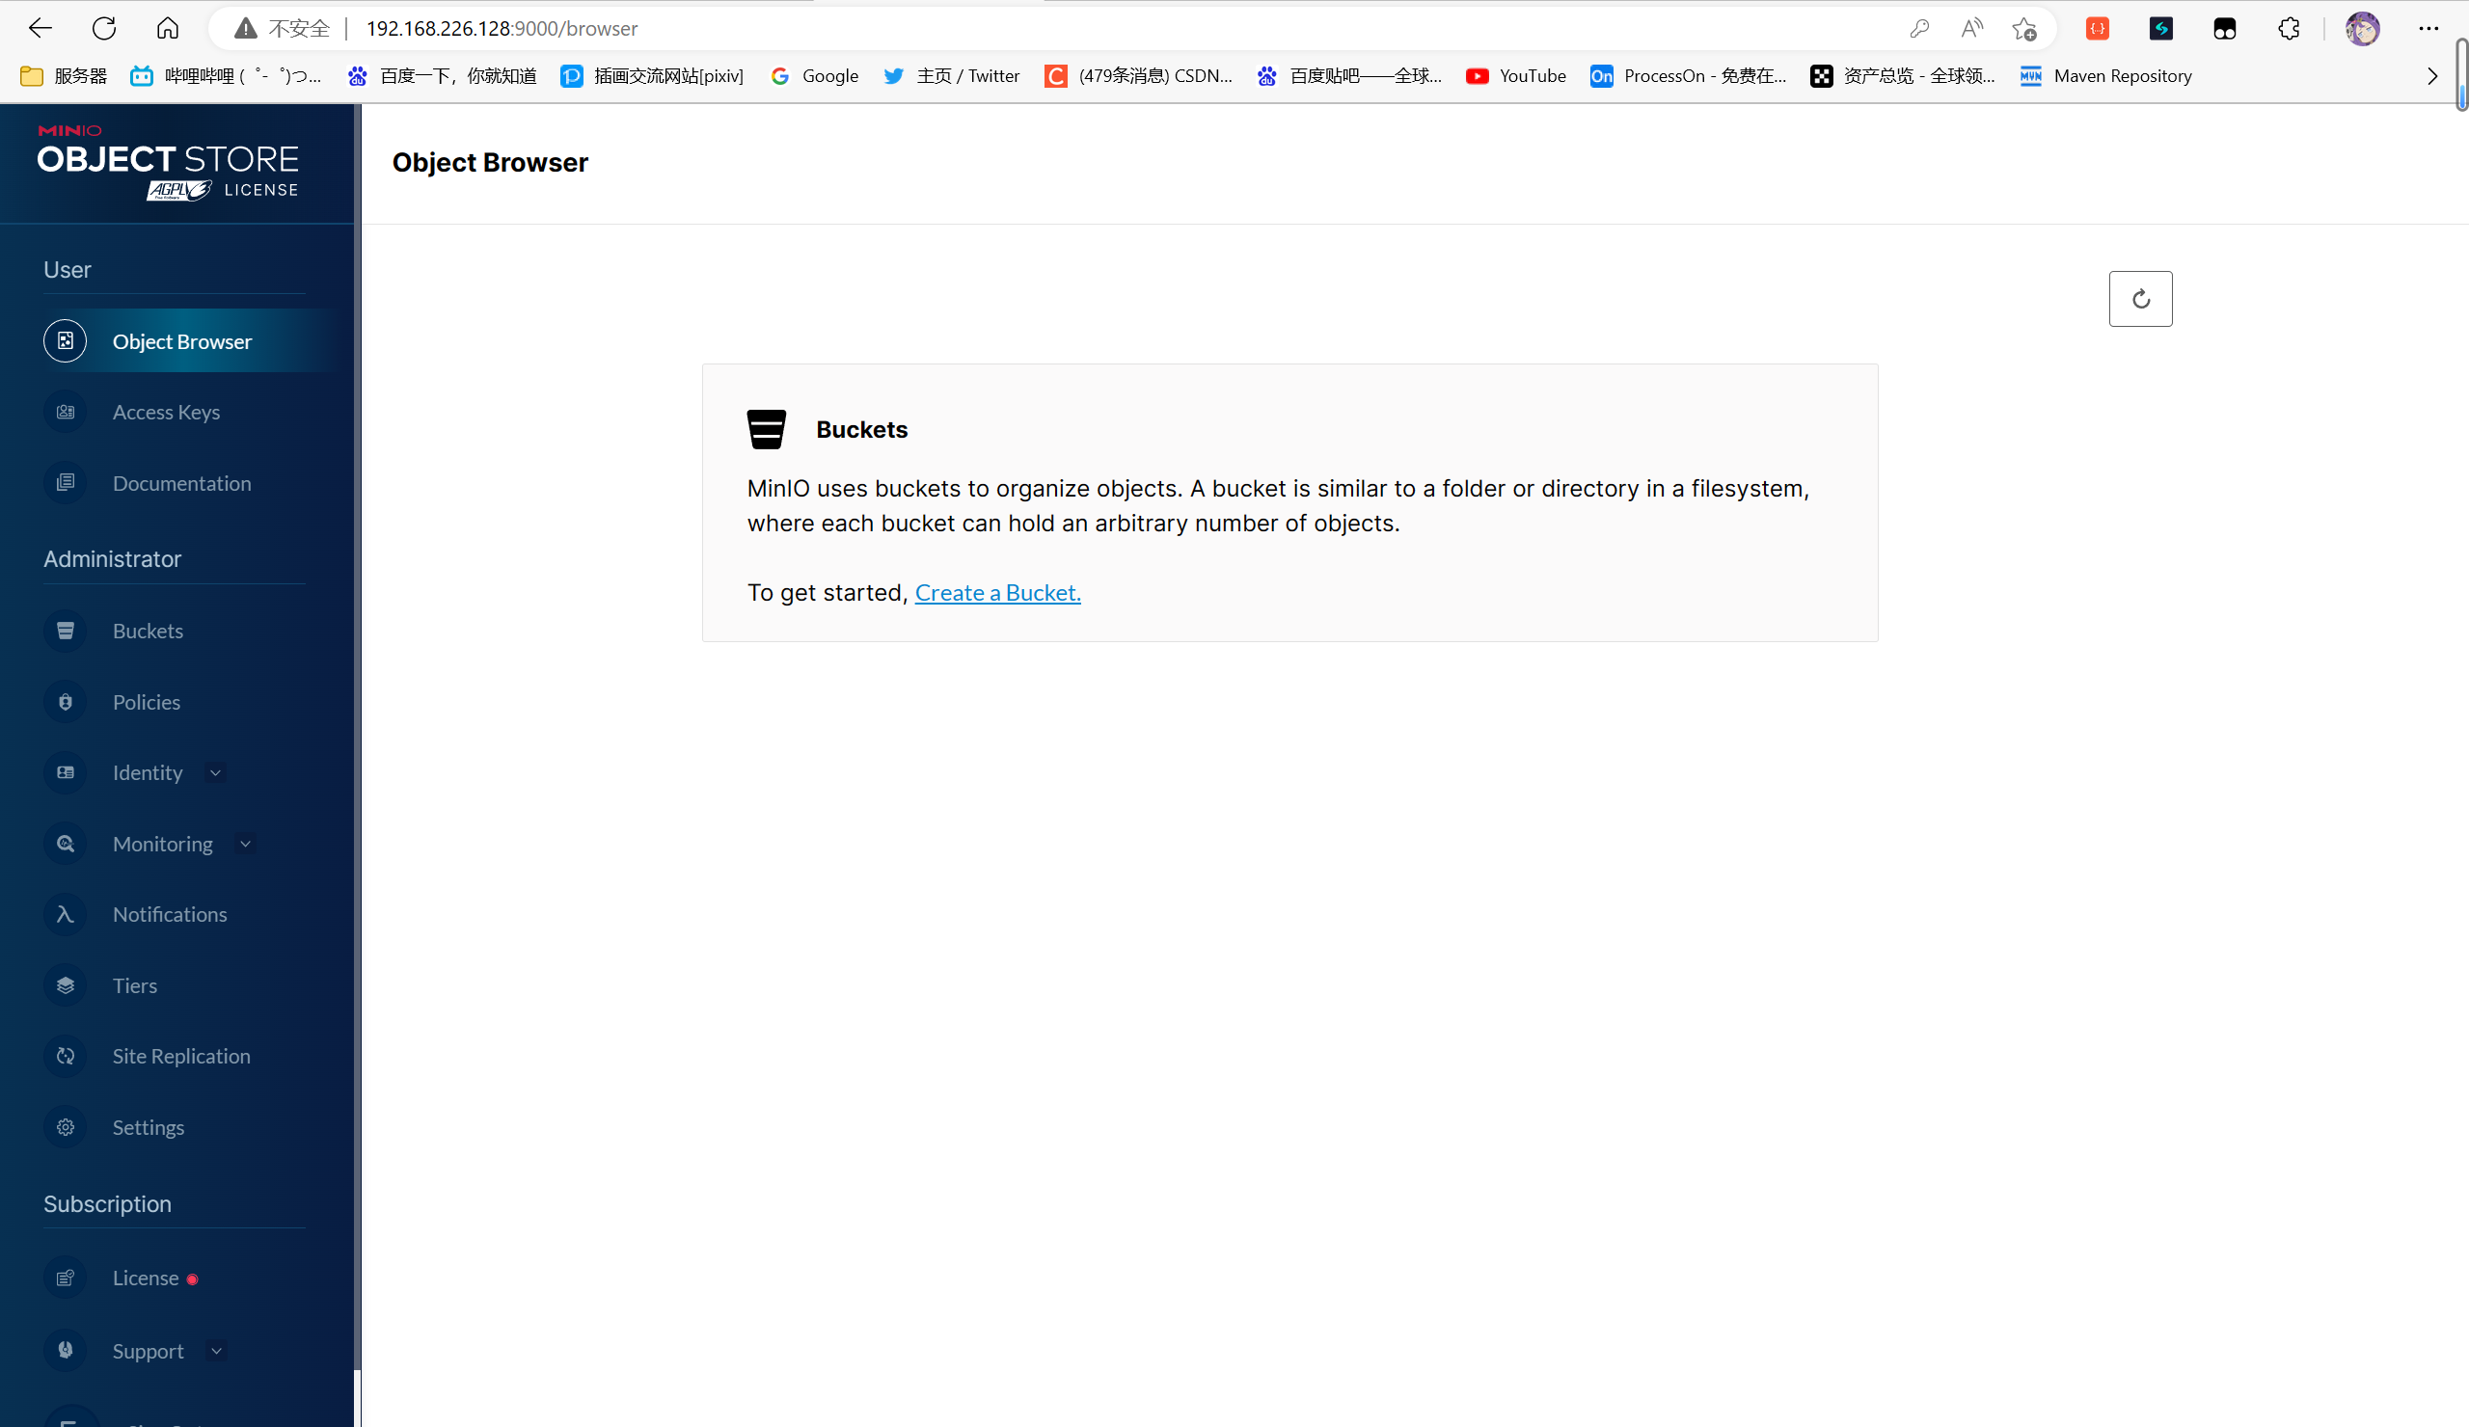Click the browser address bar URL
Viewport: 2469px width, 1427px height.
click(502, 28)
